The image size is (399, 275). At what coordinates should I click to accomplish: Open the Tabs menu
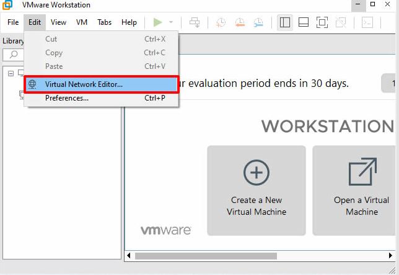104,22
